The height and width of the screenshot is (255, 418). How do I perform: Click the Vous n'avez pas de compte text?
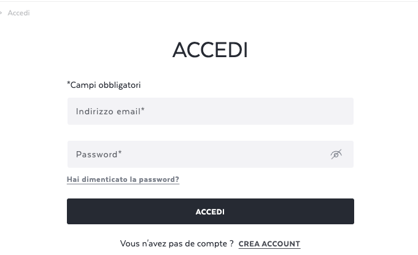177,243
